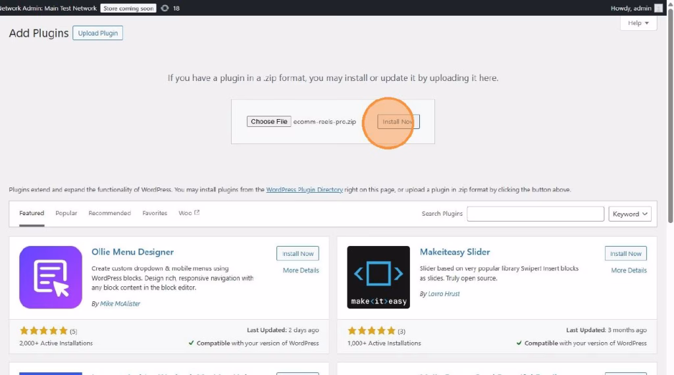Expand the Help dropdown panel
The image size is (674, 375).
638,23
